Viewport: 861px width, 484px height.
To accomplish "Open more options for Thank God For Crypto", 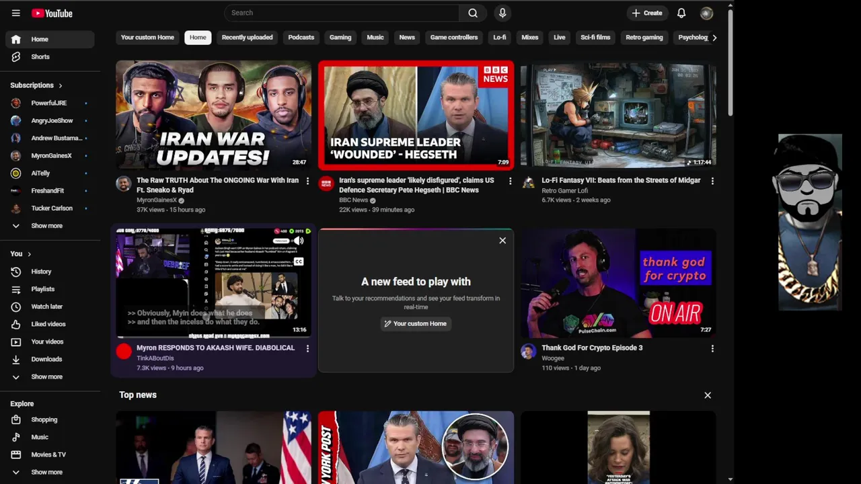I will (x=712, y=348).
